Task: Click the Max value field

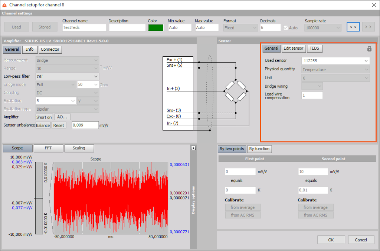Action: 207,27
